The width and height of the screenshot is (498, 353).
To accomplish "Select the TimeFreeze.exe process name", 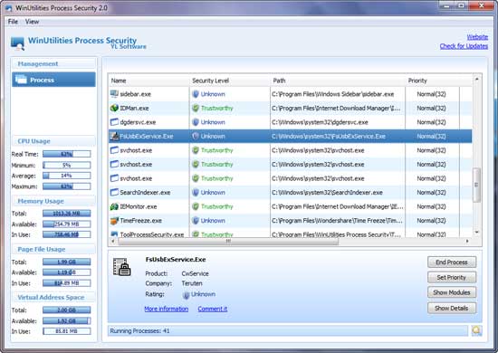I will tap(140, 220).
